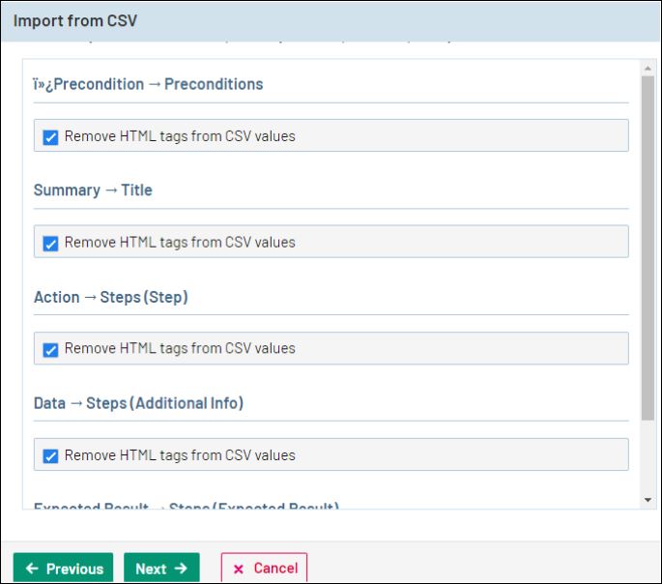The height and width of the screenshot is (584, 662).
Task: Click the left arrow icon on Previous
Action: 33,569
